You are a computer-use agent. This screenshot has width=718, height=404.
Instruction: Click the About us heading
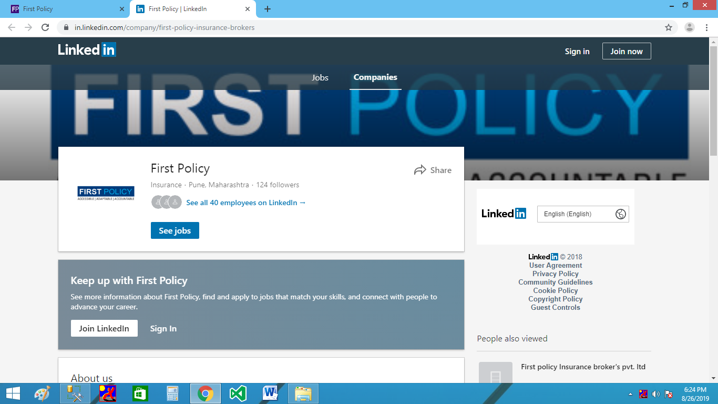[x=91, y=378]
